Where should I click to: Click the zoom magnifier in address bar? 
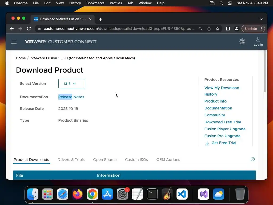pos(200,29)
